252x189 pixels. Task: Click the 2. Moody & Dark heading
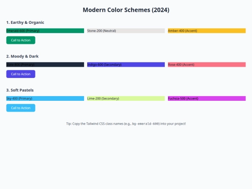click(x=22, y=56)
